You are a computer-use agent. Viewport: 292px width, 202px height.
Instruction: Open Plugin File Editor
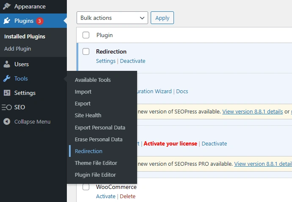pos(95,175)
